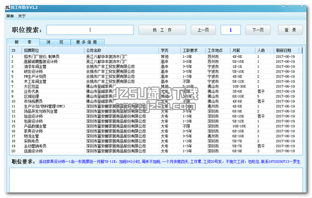Click the app icon in title bar

point(8,8)
